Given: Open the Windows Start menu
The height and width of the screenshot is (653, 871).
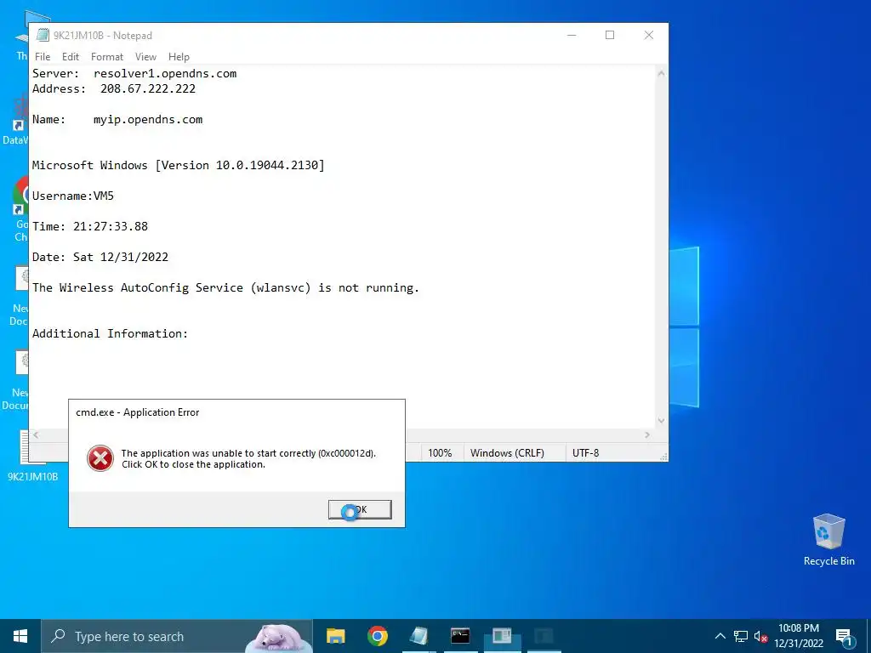Looking at the screenshot, I should tap(20, 636).
